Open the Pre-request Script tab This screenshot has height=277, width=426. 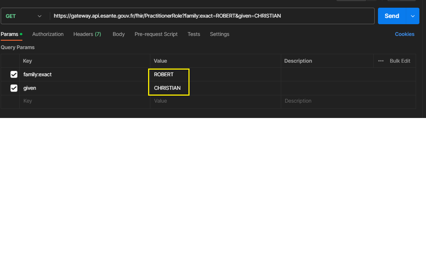156,34
